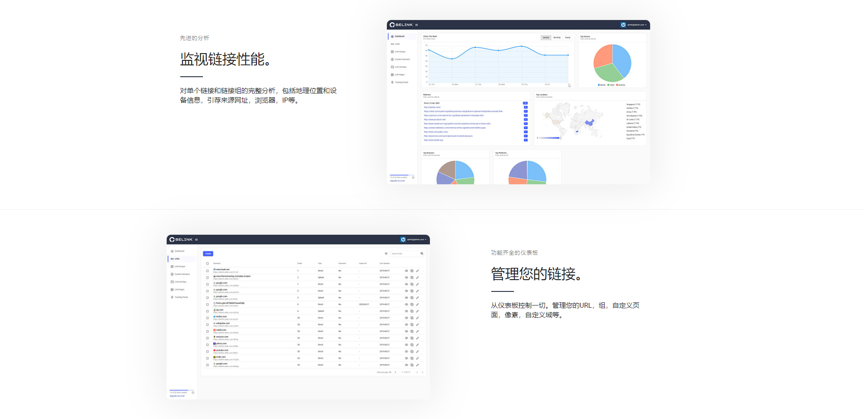864x419 pixels.
Task: Click the Upgrade Account link
Action: click(x=178, y=395)
